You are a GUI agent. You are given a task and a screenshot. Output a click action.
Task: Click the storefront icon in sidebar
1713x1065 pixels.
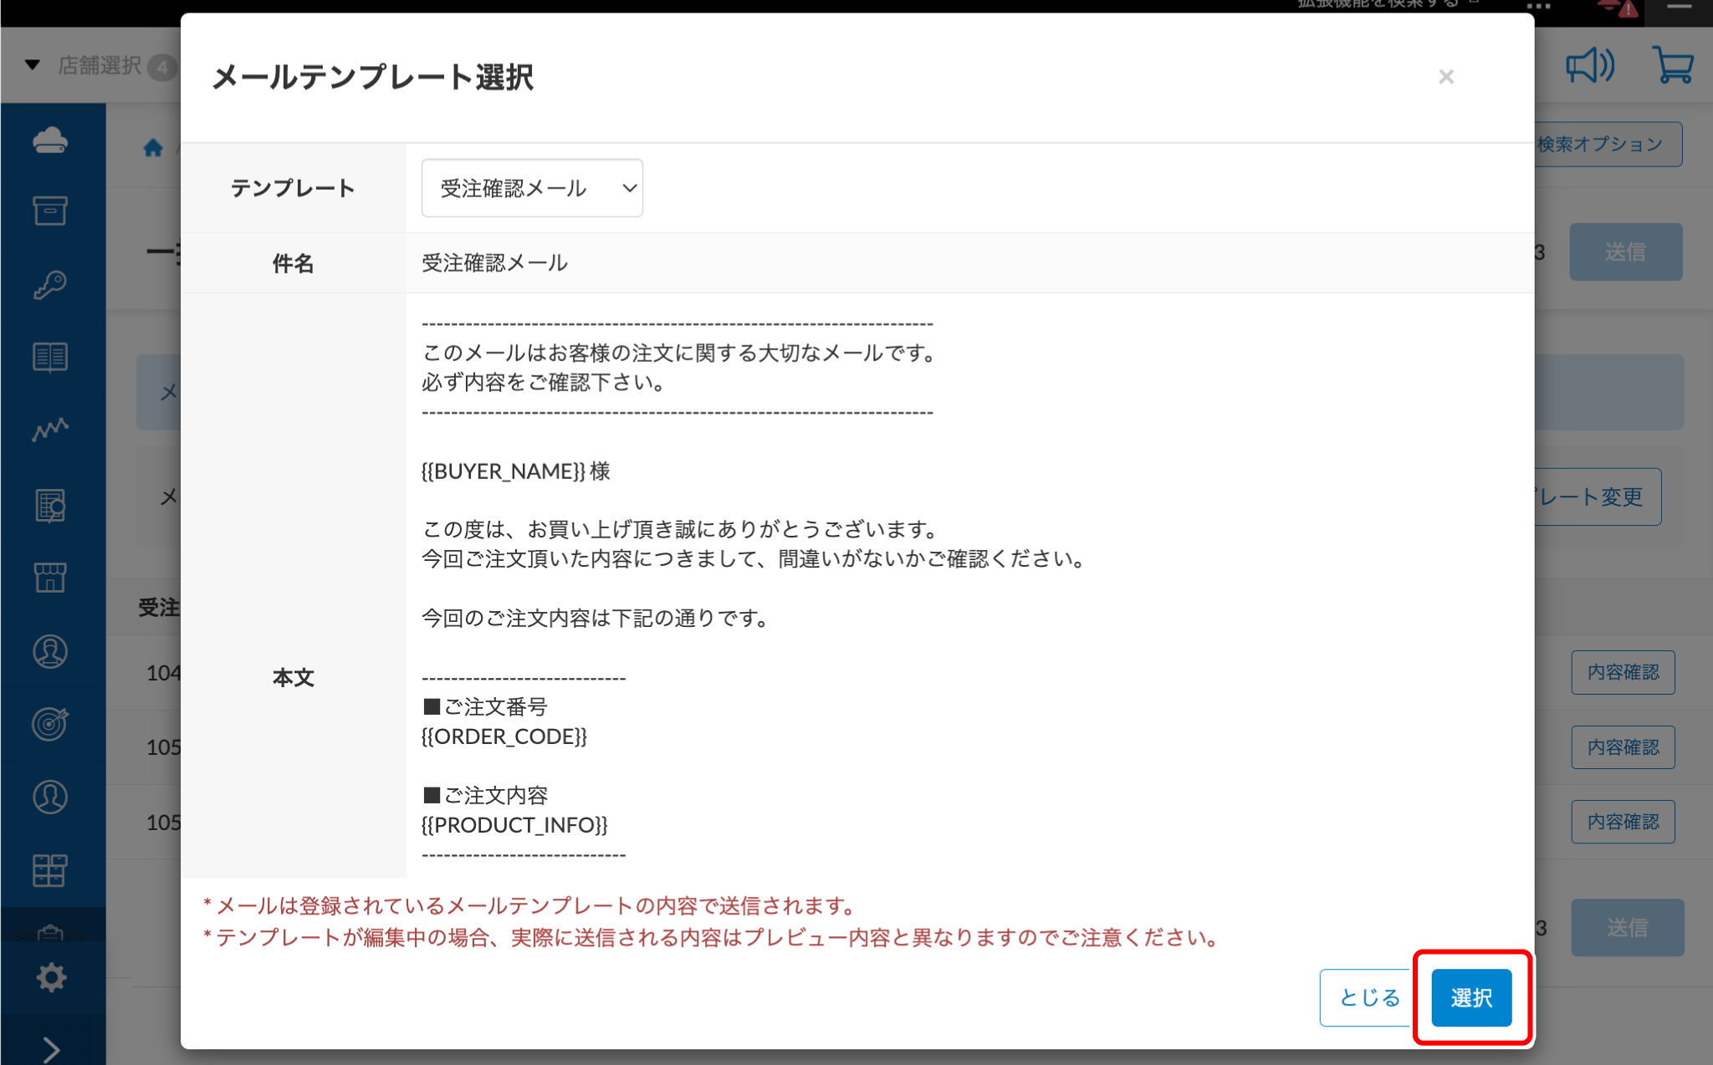(x=50, y=578)
